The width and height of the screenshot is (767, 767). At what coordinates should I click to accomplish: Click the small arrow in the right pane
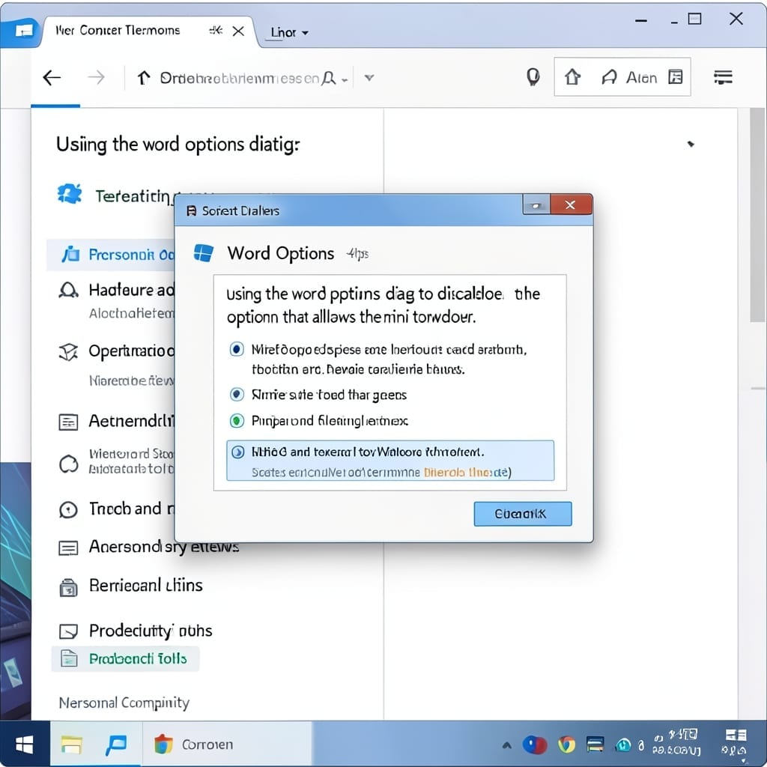[691, 144]
